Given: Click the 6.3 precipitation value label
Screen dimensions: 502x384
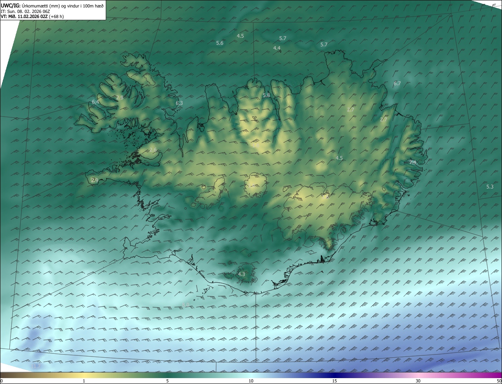Looking at the screenshot, I should pyautogui.click(x=179, y=103).
